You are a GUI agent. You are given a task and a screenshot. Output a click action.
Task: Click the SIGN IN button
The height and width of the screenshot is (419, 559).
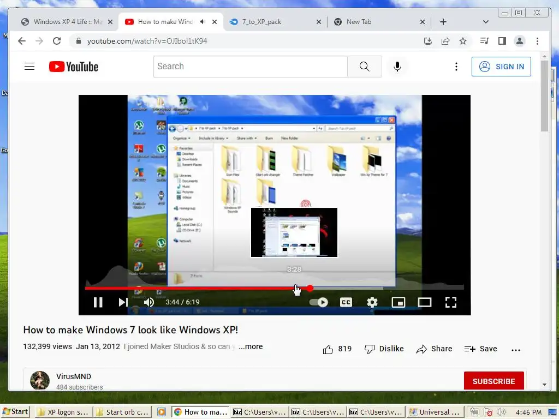point(501,67)
